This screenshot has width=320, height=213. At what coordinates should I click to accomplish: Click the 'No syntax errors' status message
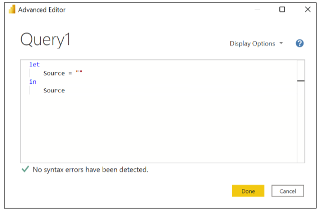click(90, 170)
